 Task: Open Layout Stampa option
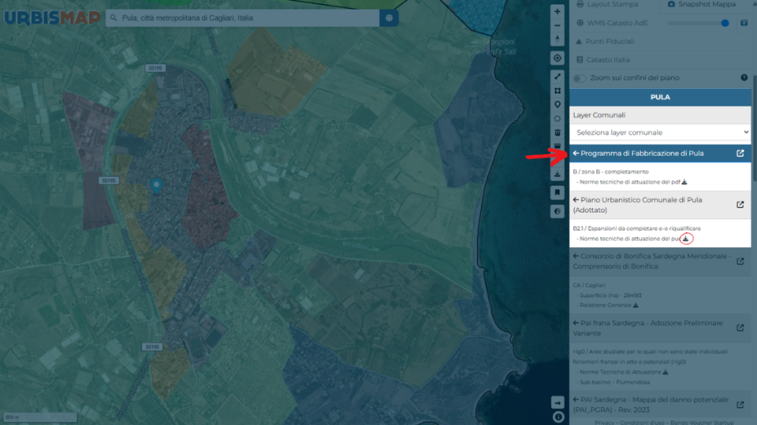coord(607,4)
